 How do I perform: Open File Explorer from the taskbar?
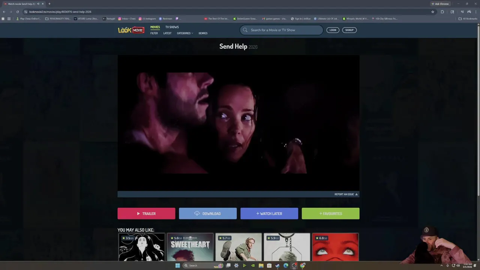point(261,265)
